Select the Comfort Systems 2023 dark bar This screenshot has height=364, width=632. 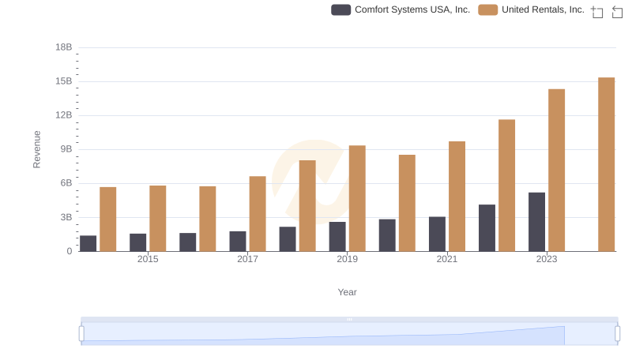click(x=536, y=222)
